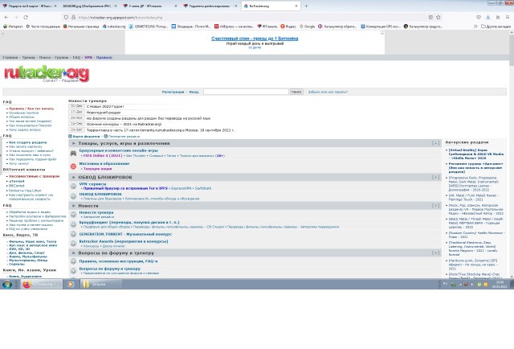Image resolution: width=514 pixels, height=349 pixels.
Task: Click the forum icon beside "Браузерные и иные онлайн-игры"
Action: pos(73,151)
